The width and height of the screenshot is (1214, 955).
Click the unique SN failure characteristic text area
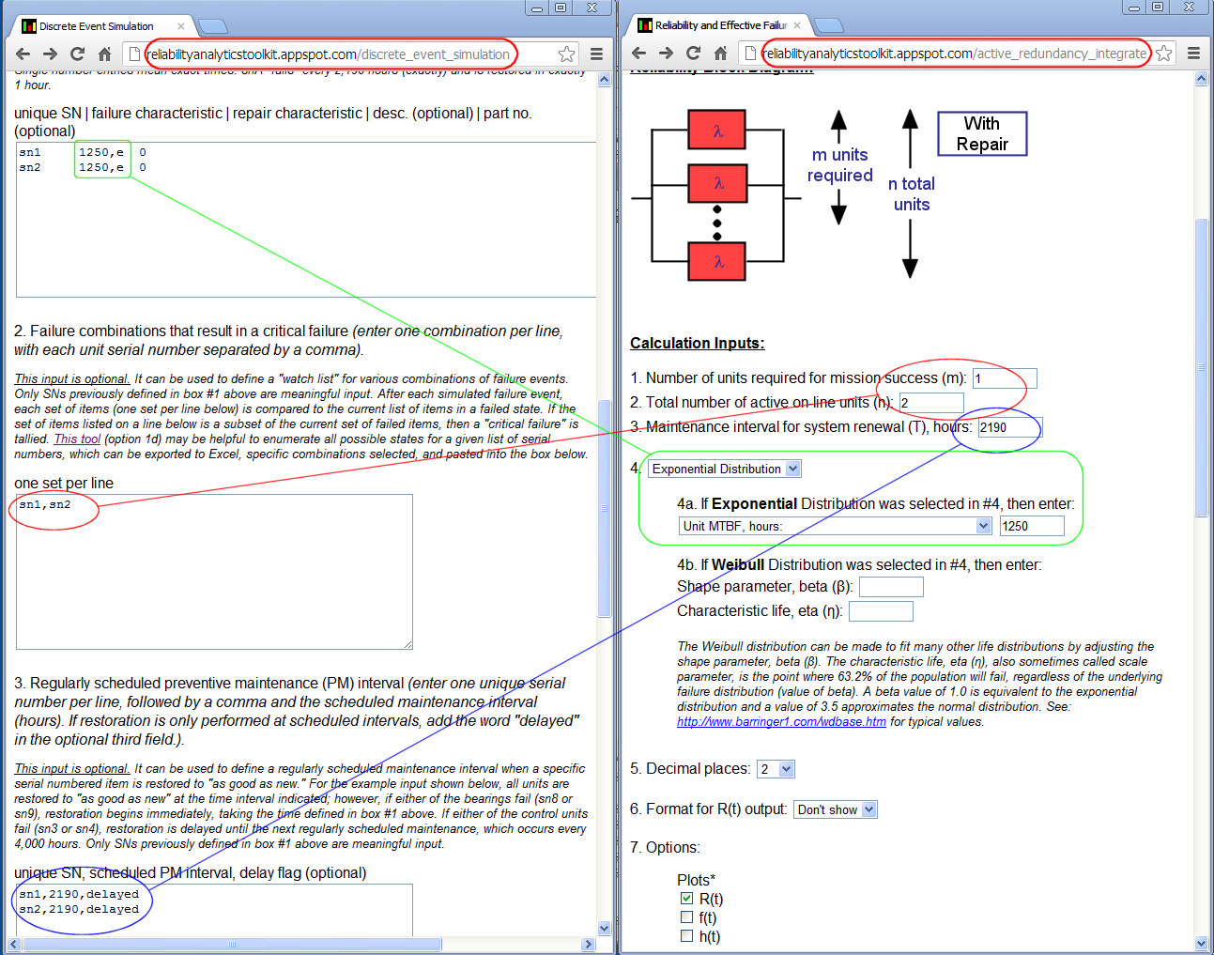tap(306, 220)
